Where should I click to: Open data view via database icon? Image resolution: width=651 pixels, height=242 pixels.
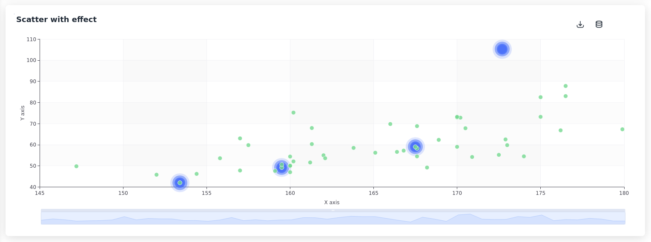(599, 25)
